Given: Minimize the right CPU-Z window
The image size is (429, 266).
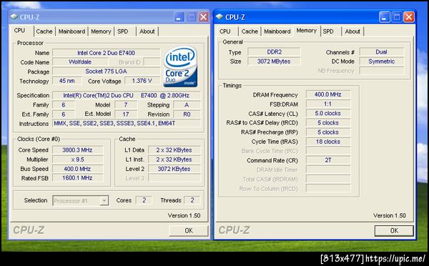Looking at the screenshot, I should [x=385, y=17].
